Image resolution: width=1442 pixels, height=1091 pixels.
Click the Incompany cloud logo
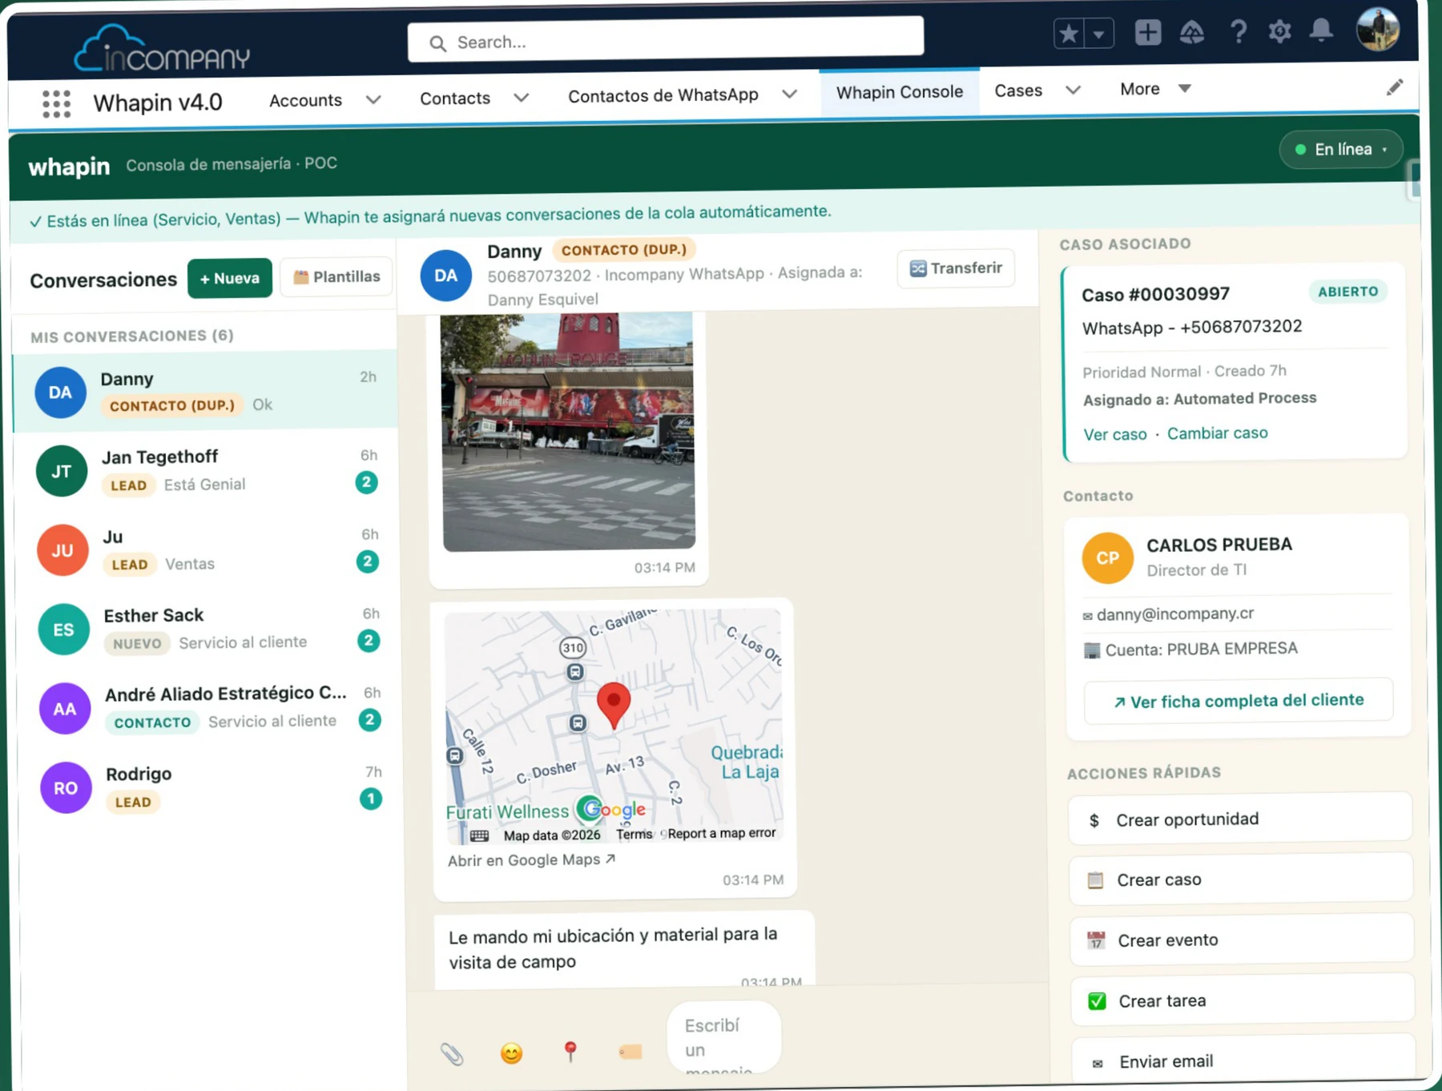(162, 48)
